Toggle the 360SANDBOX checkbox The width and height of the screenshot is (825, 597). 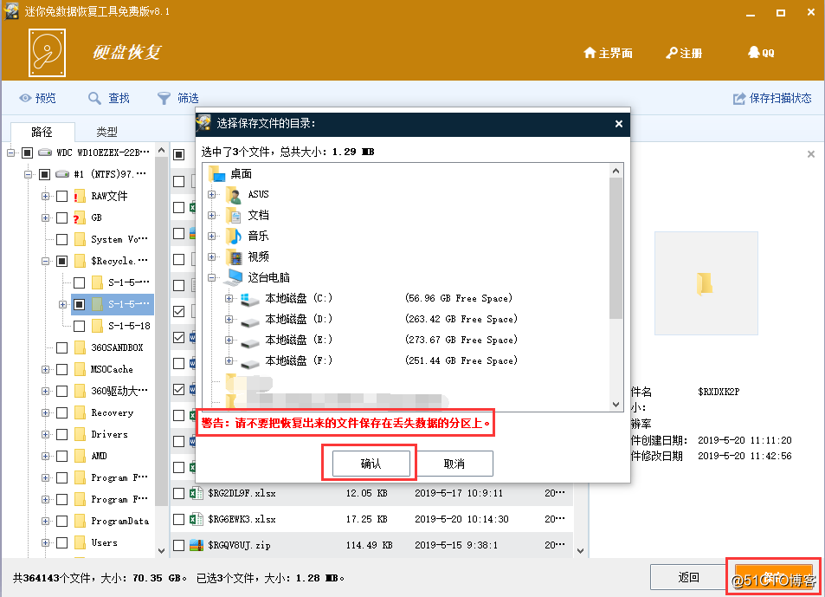click(61, 347)
